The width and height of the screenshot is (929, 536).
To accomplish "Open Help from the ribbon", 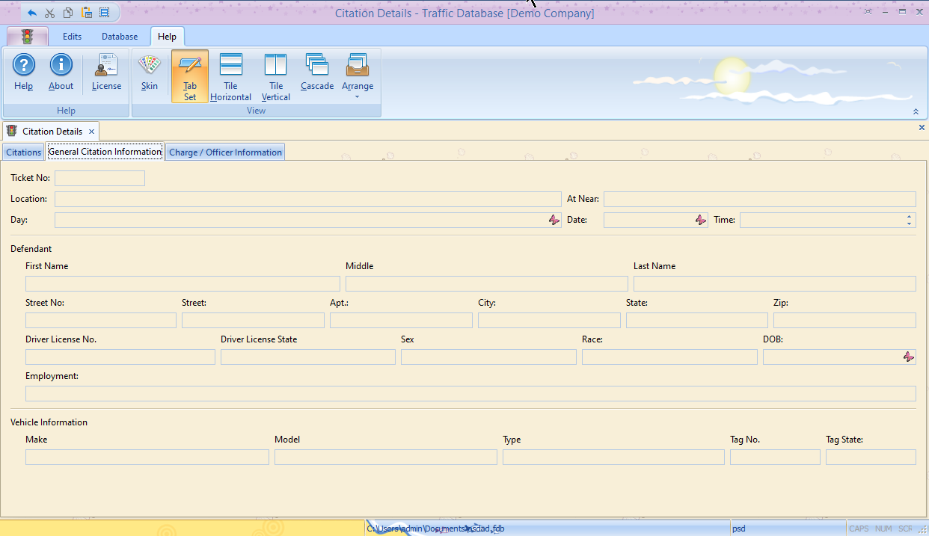I will click(24, 73).
